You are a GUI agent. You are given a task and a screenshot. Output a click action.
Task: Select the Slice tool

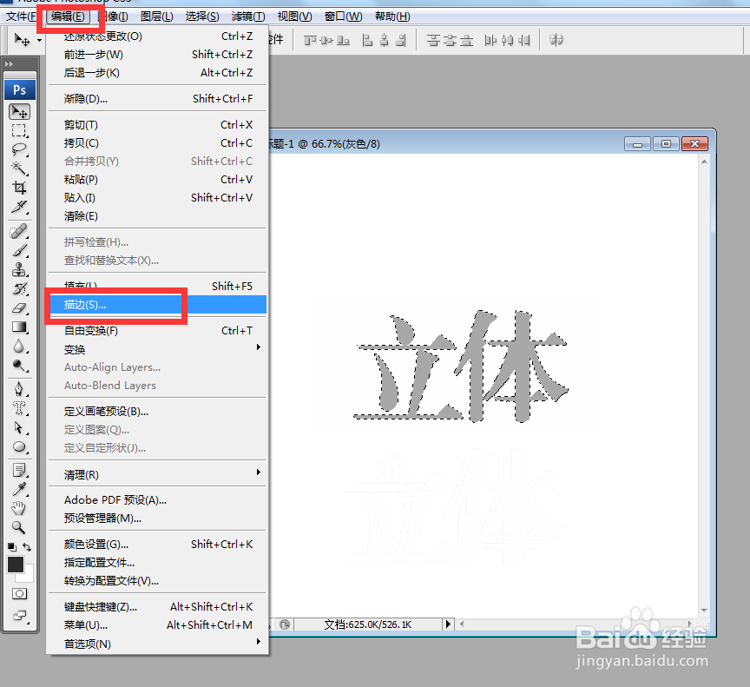click(19, 207)
